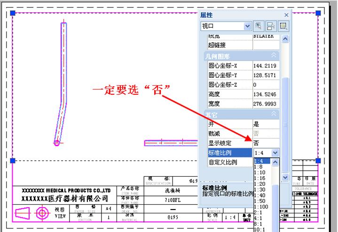Open the 视口 object type dropdown
This screenshot has width=338, height=232.
(248, 26)
